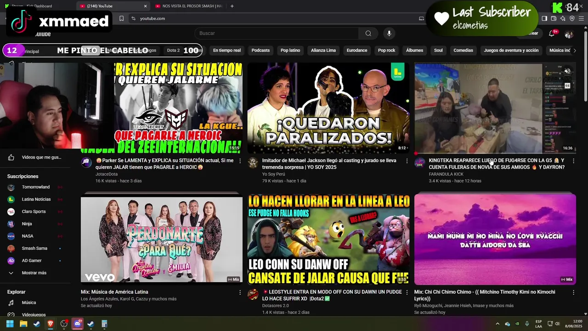This screenshot has width=588, height=331.
Task: Open the Brave Wallet icon
Action: click(x=554, y=18)
